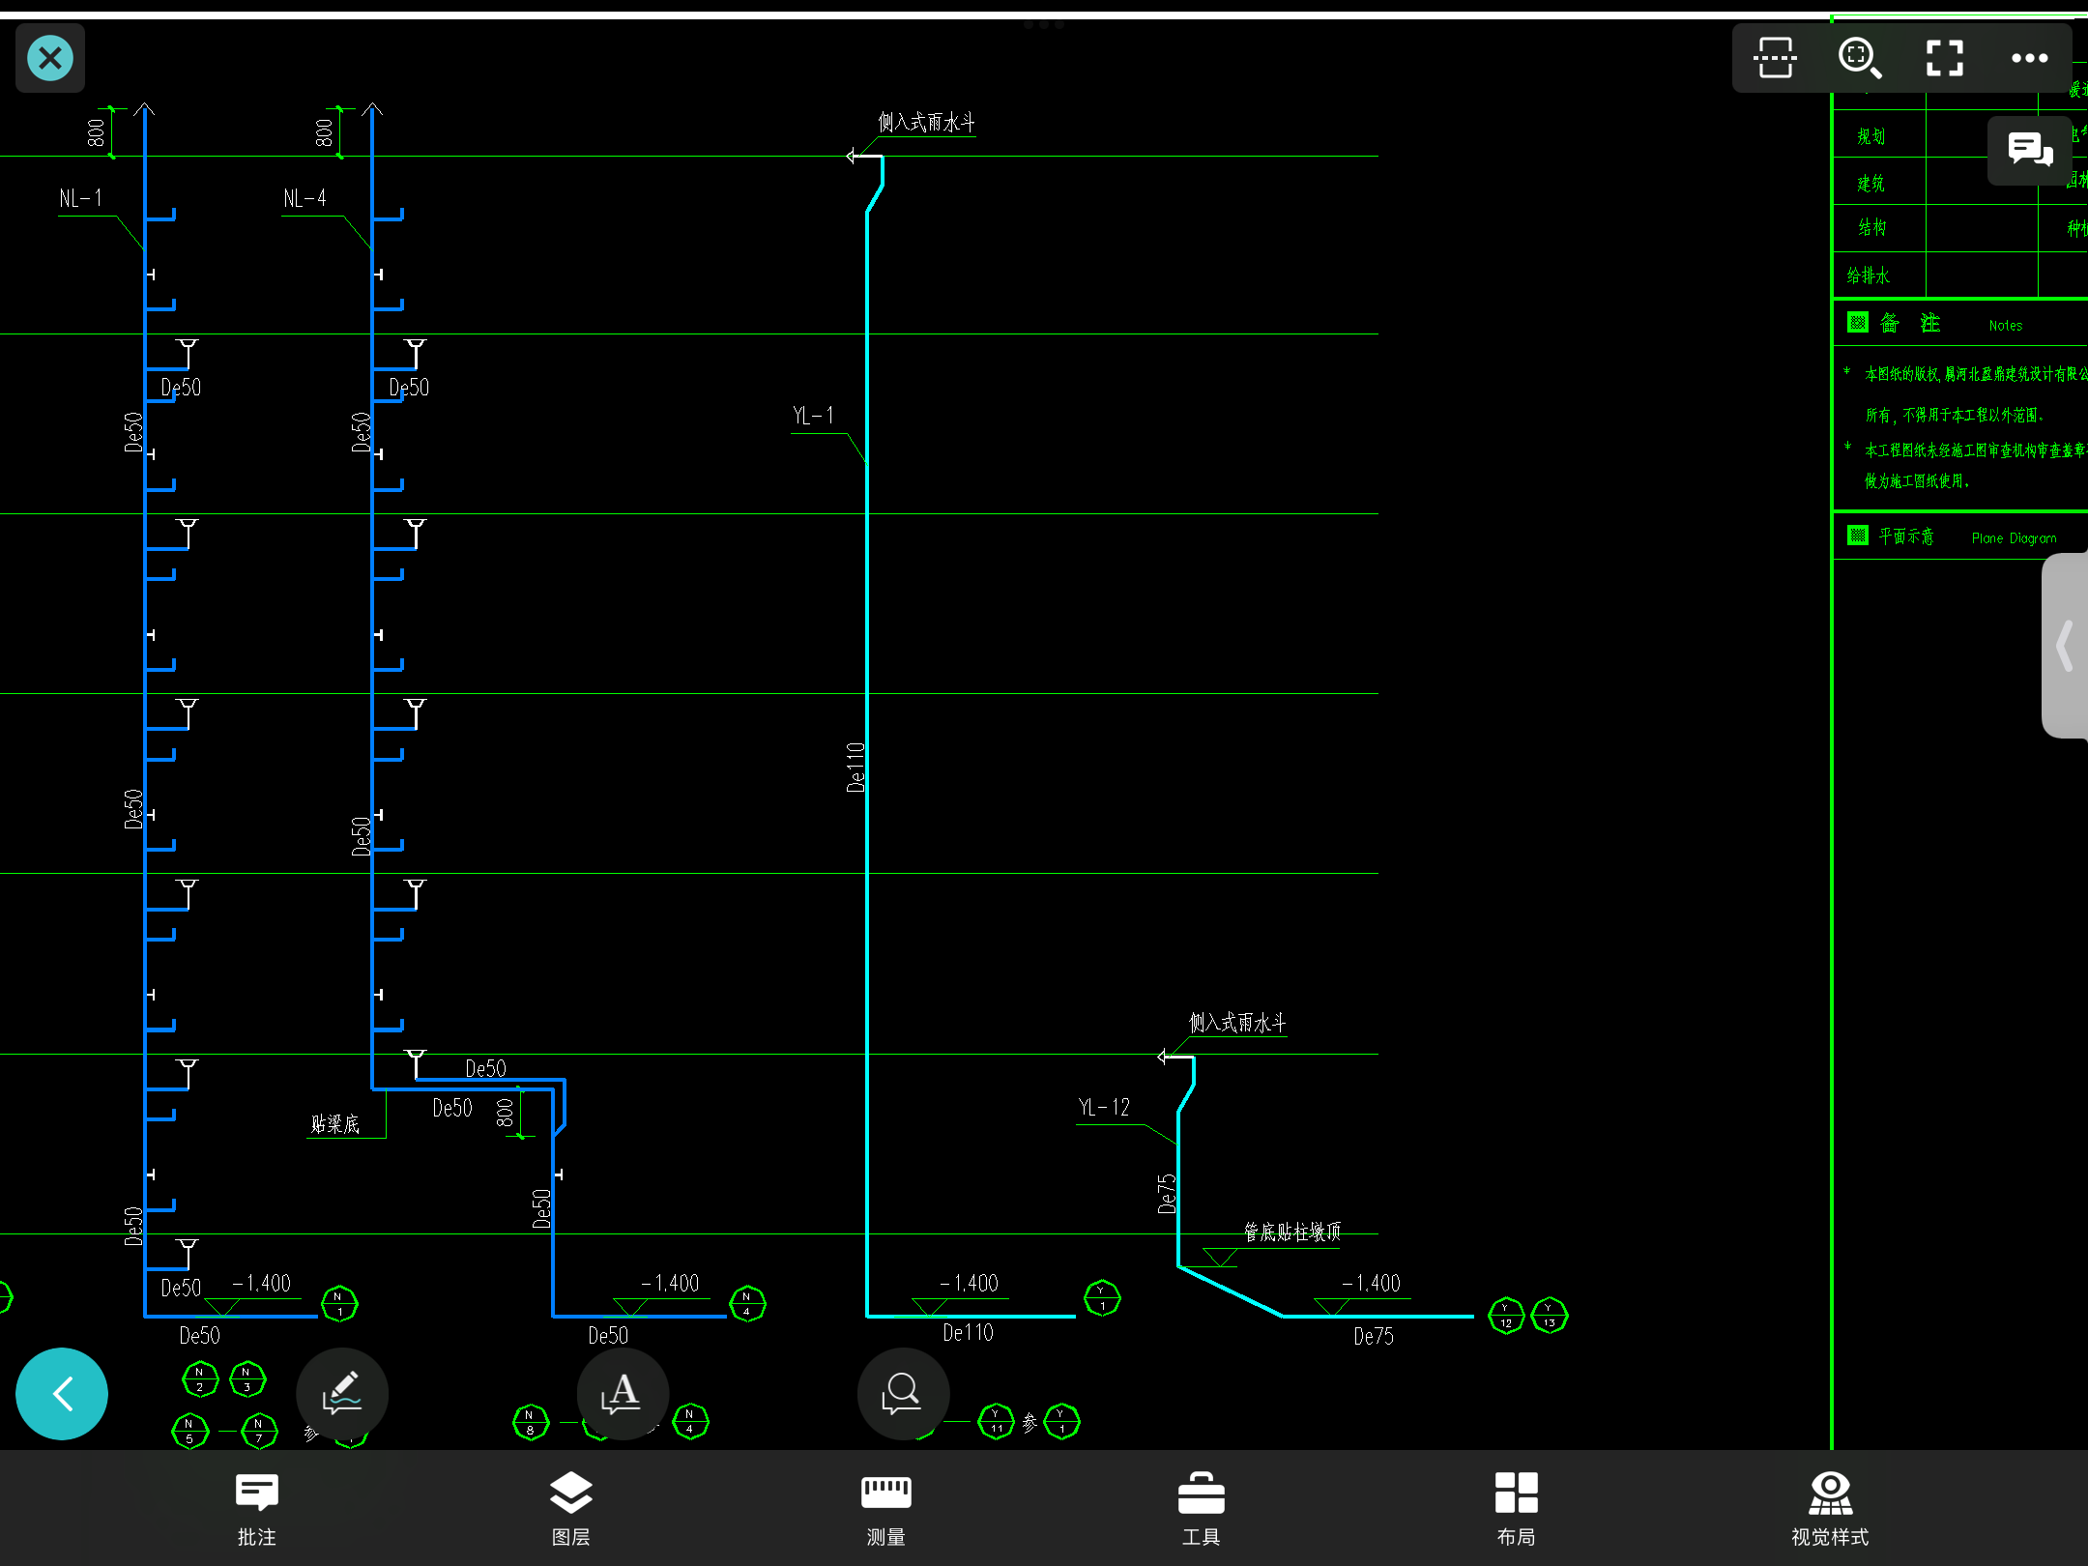Open the comments chat bubble panel

coord(2030,150)
